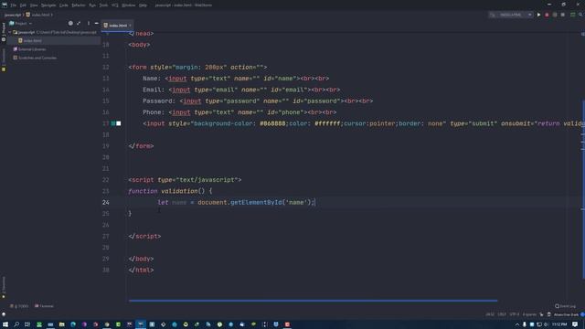Click the white color gutter swatch on line 17

click(119, 123)
